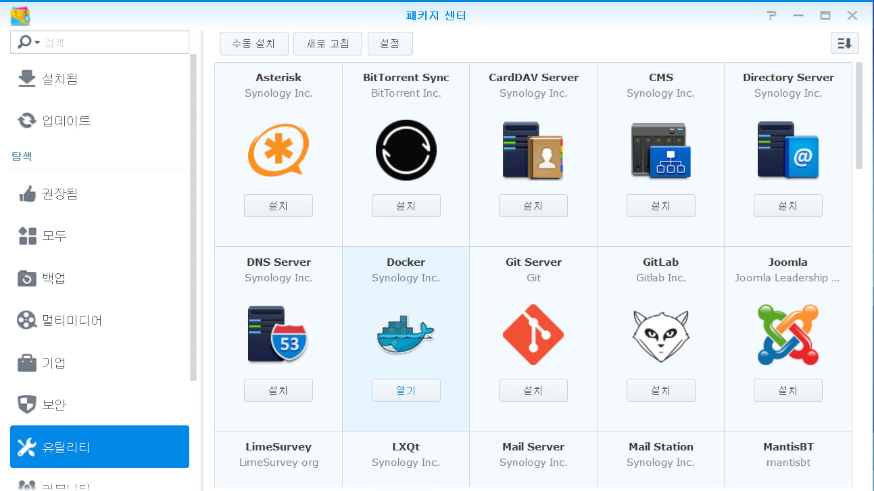Select the Joomla package icon

click(788, 334)
